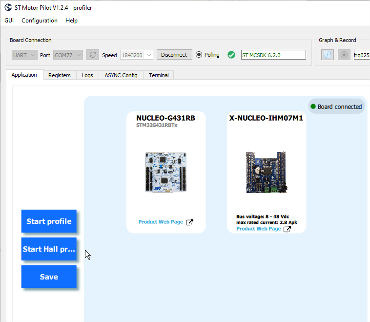Click the Port label
This screenshot has height=322, width=370.
(45, 55)
